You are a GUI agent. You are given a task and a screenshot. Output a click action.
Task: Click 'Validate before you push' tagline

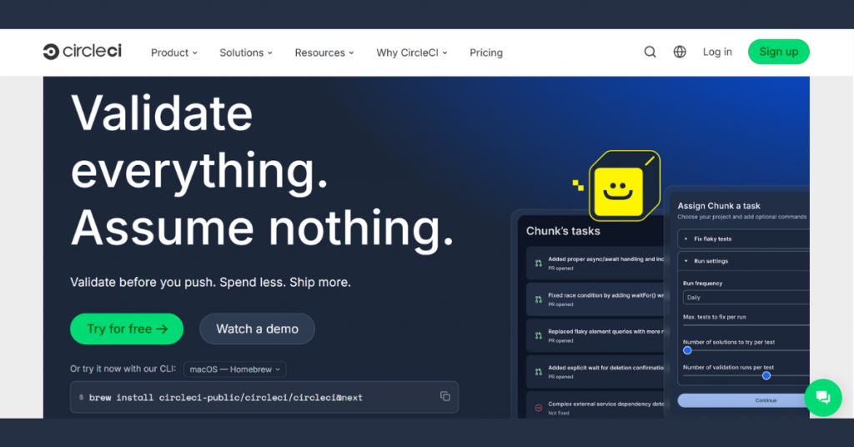[x=210, y=282]
